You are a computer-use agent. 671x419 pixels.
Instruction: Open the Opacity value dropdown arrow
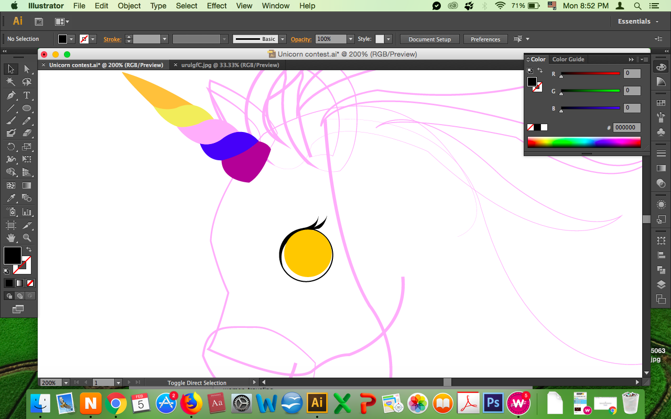pyautogui.click(x=351, y=39)
